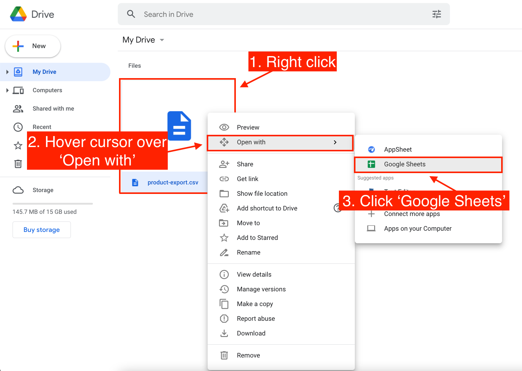The height and width of the screenshot is (371, 522).
Task: Choose Share from the context menu
Action: [x=281, y=164]
